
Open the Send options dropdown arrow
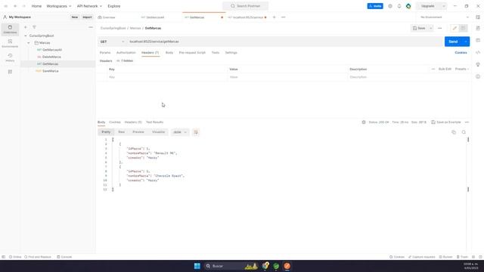point(466,42)
